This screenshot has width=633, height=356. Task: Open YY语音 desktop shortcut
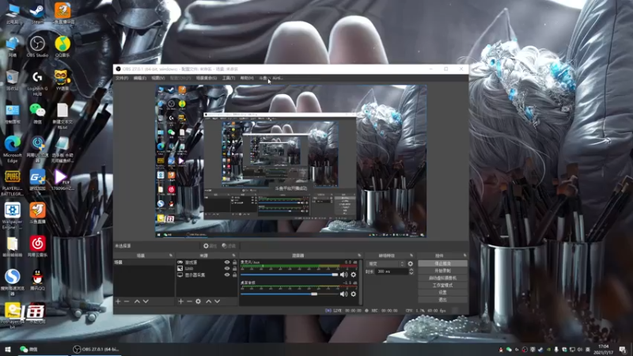pyautogui.click(x=63, y=80)
